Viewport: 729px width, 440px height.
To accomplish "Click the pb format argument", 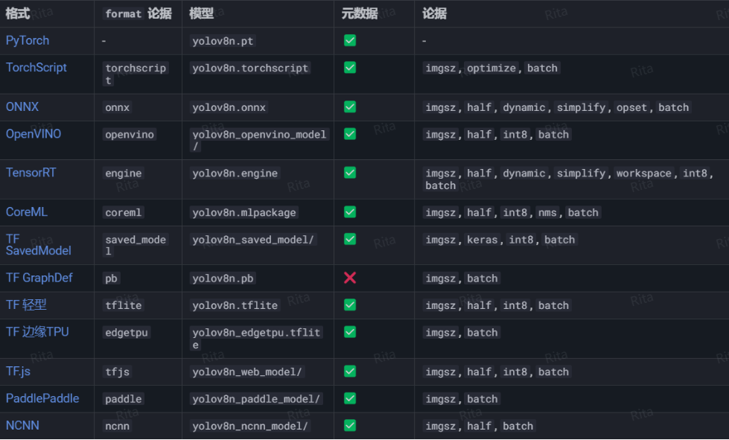I will tap(111, 278).
